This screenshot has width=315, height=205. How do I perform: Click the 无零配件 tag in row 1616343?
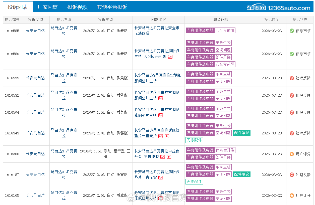pyautogui.click(x=194, y=140)
